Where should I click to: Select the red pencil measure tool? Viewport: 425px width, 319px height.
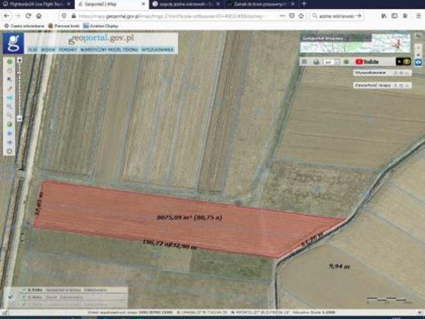coord(9,88)
